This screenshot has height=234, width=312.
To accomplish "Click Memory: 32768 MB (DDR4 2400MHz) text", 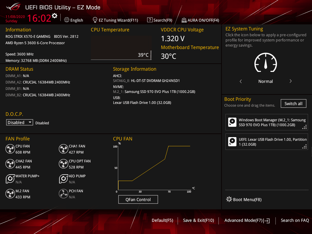I will pyautogui.click(x=36, y=61).
